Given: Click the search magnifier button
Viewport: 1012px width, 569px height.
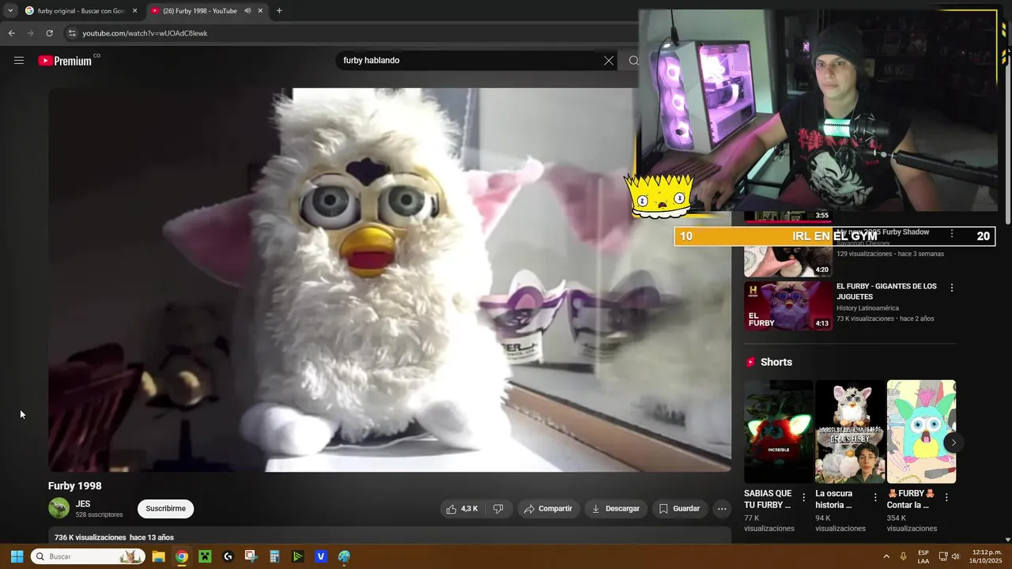Looking at the screenshot, I should [633, 60].
